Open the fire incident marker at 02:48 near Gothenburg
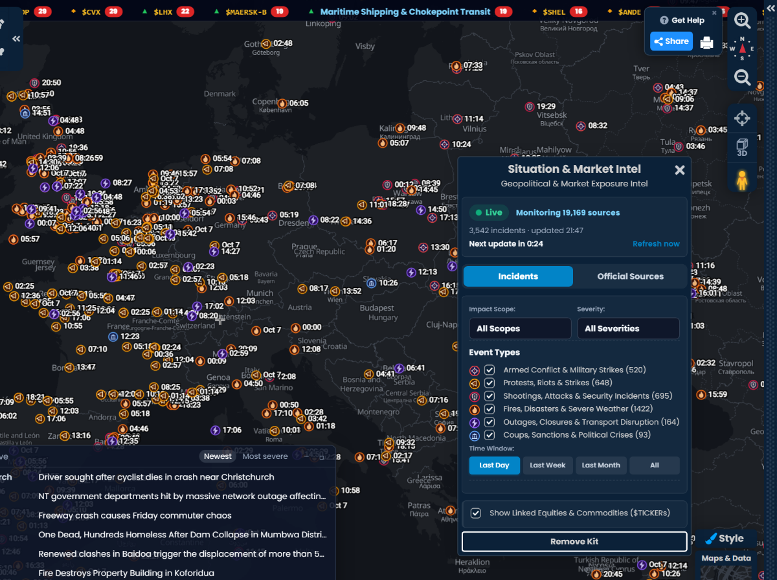777x580 pixels. tap(267, 43)
